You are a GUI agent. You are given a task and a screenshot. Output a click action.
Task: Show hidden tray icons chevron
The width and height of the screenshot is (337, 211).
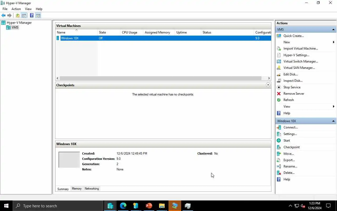(x=290, y=206)
